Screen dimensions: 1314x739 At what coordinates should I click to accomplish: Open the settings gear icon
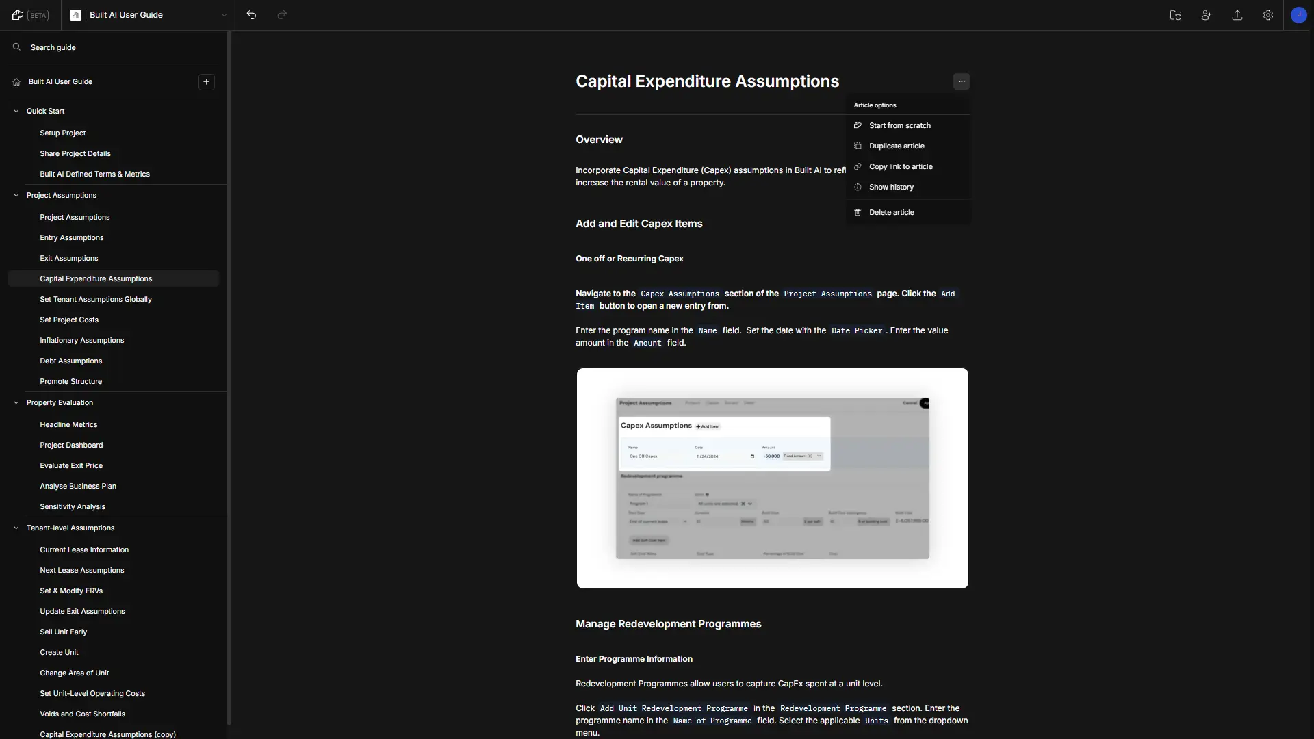pyautogui.click(x=1268, y=15)
